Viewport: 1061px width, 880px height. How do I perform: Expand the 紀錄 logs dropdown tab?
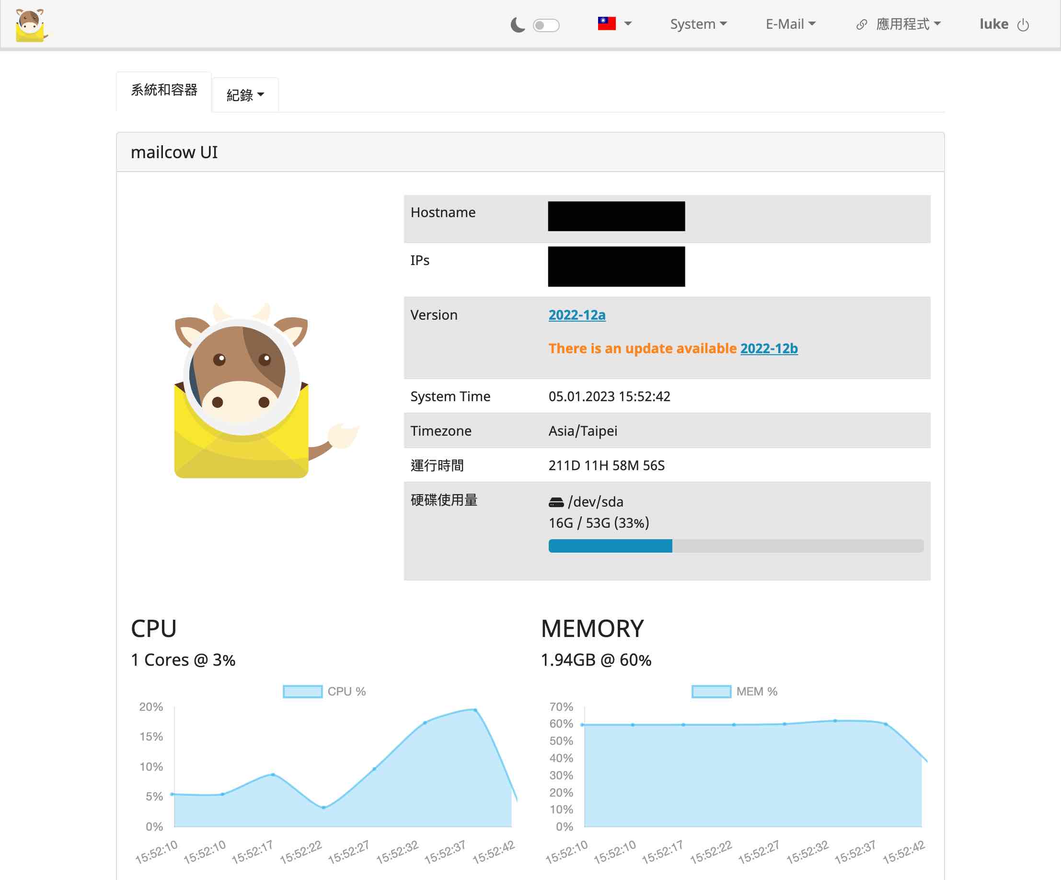pos(245,95)
